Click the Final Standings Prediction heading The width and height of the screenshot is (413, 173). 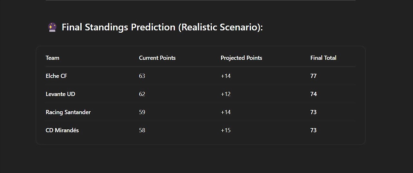(162, 27)
